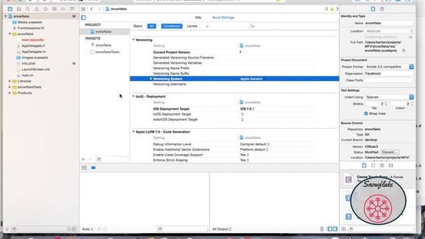
Task: Go forward in editor history
Action: [x=100, y=9]
